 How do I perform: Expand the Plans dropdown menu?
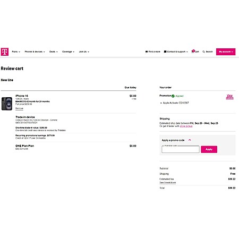pyautogui.click(x=16, y=52)
